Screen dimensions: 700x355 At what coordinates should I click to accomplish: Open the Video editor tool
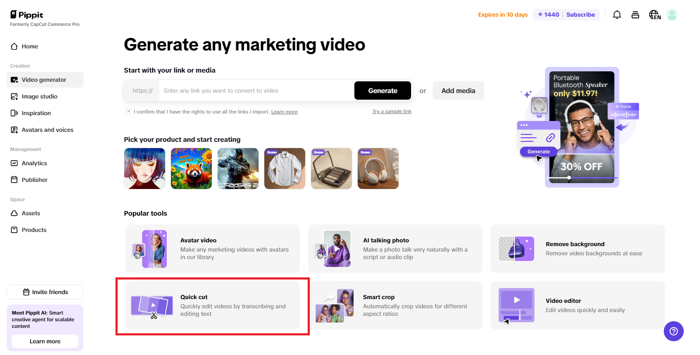click(578, 305)
